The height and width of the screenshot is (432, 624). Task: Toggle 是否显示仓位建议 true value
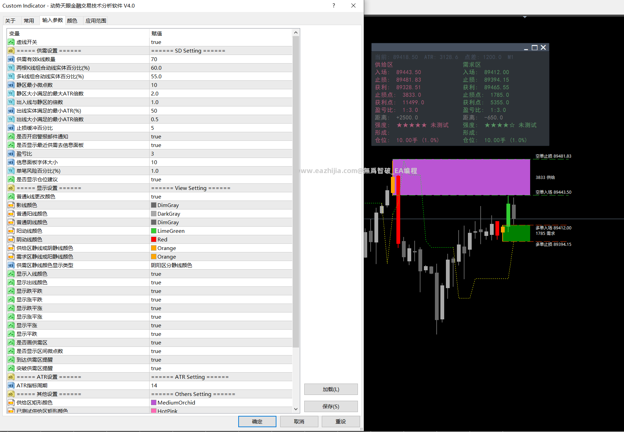(221, 179)
